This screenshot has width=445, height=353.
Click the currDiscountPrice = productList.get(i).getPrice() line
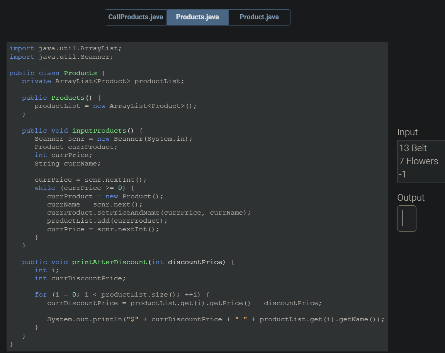(x=185, y=303)
